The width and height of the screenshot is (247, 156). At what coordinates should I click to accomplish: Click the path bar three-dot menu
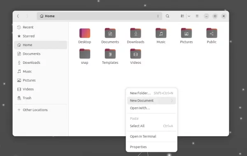pos(158,16)
